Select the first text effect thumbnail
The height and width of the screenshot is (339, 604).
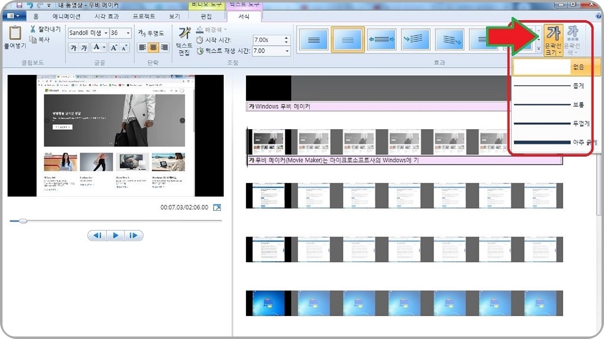point(314,39)
